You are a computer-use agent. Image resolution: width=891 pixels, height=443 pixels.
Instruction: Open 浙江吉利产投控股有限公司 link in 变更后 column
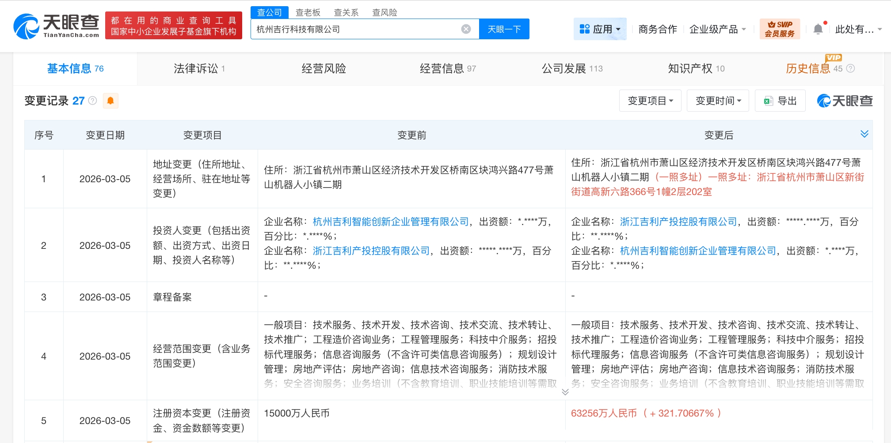pos(678,221)
